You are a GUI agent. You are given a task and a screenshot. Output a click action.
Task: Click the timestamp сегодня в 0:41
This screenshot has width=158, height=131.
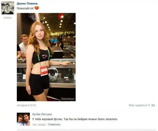coord(26,105)
